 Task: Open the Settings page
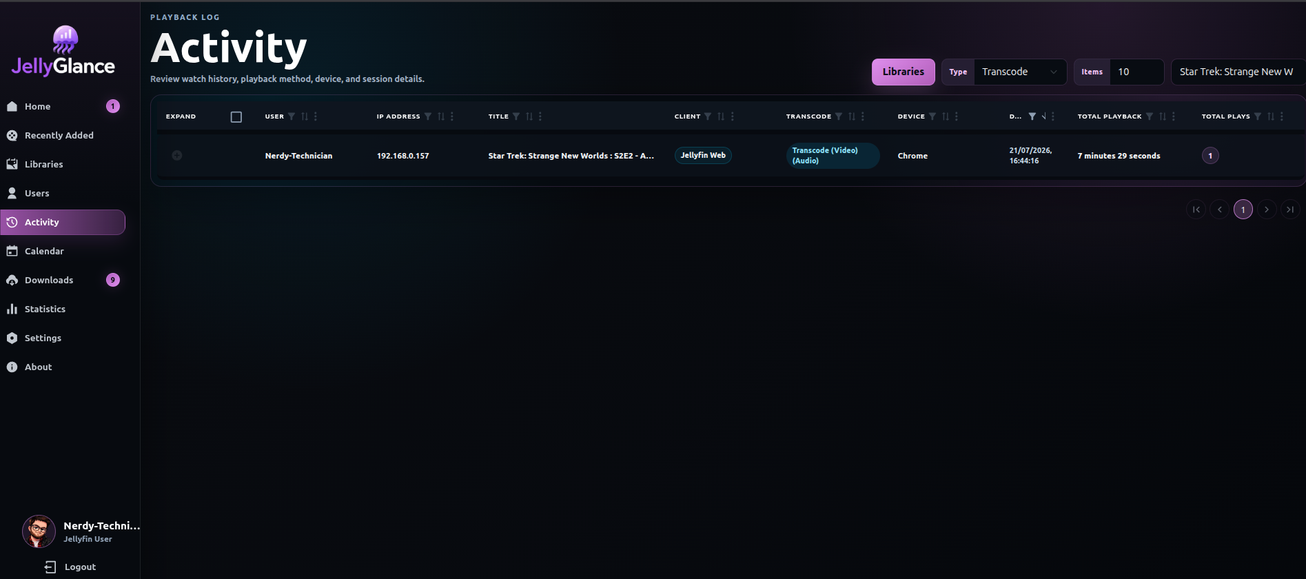[x=63, y=338]
